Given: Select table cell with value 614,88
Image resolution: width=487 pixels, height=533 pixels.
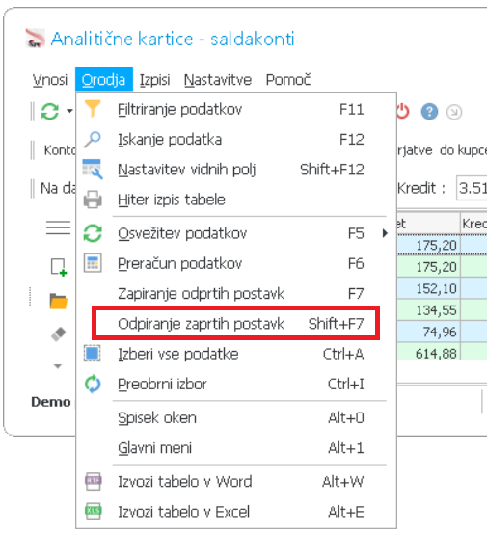Looking at the screenshot, I should click(429, 353).
